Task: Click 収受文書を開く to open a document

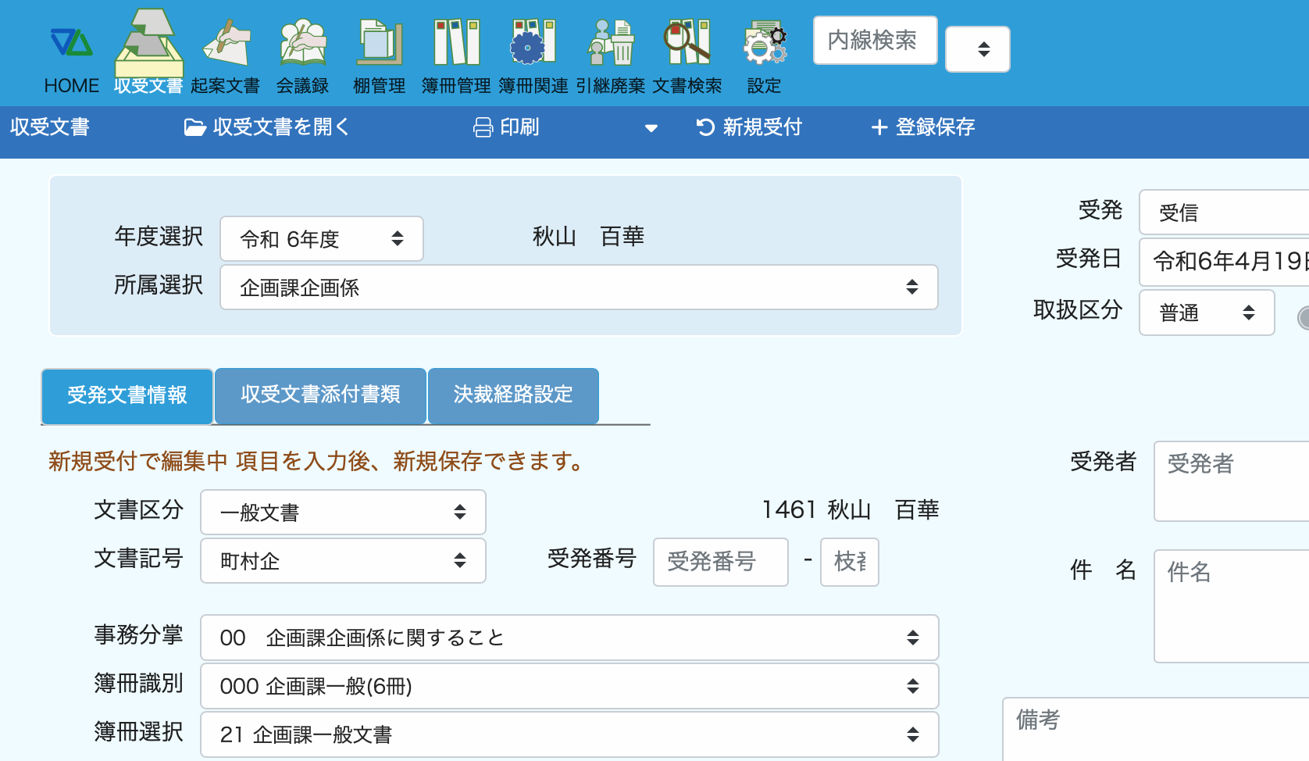Action: (267, 127)
